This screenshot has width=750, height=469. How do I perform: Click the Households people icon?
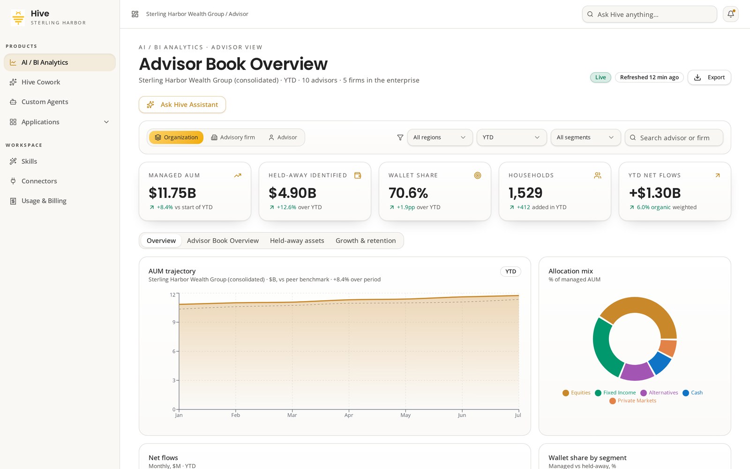point(598,175)
